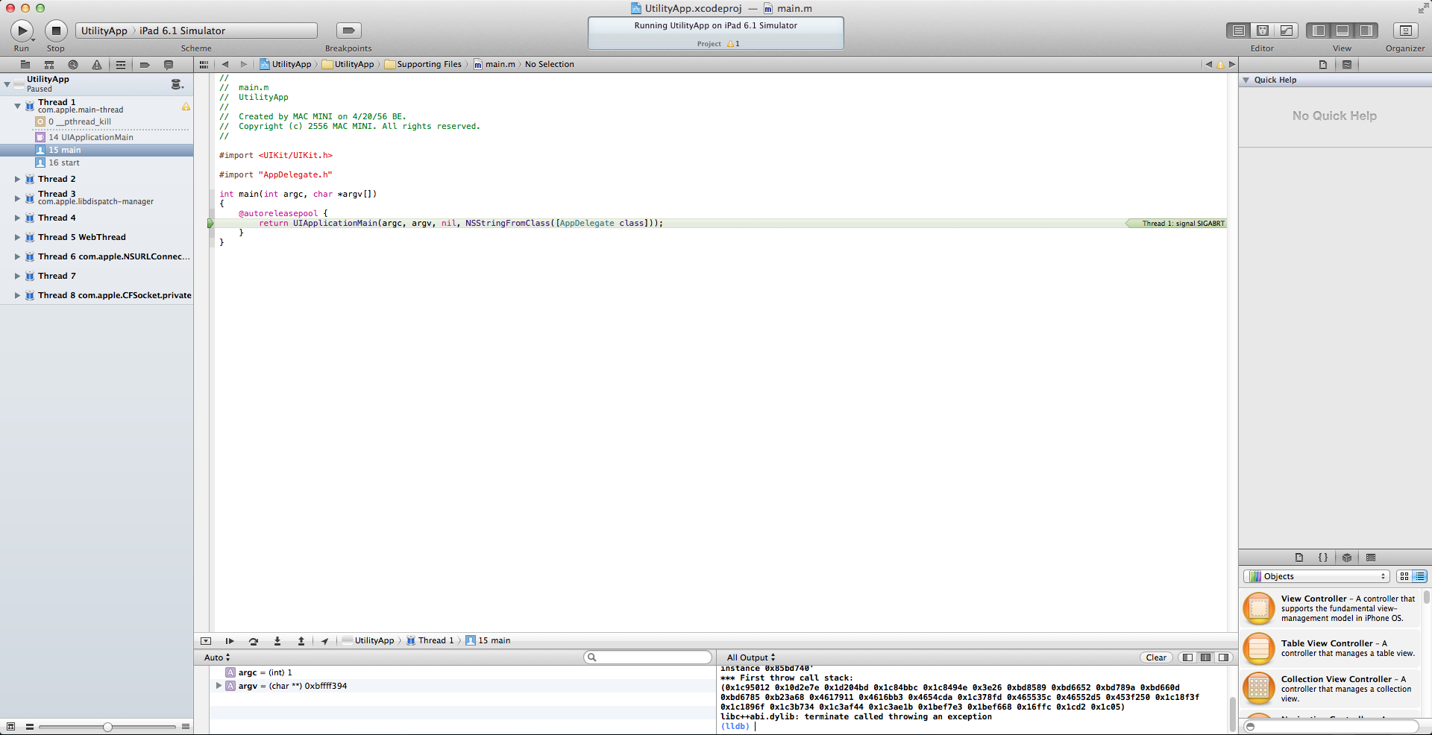Show the Log navigator

point(169,65)
